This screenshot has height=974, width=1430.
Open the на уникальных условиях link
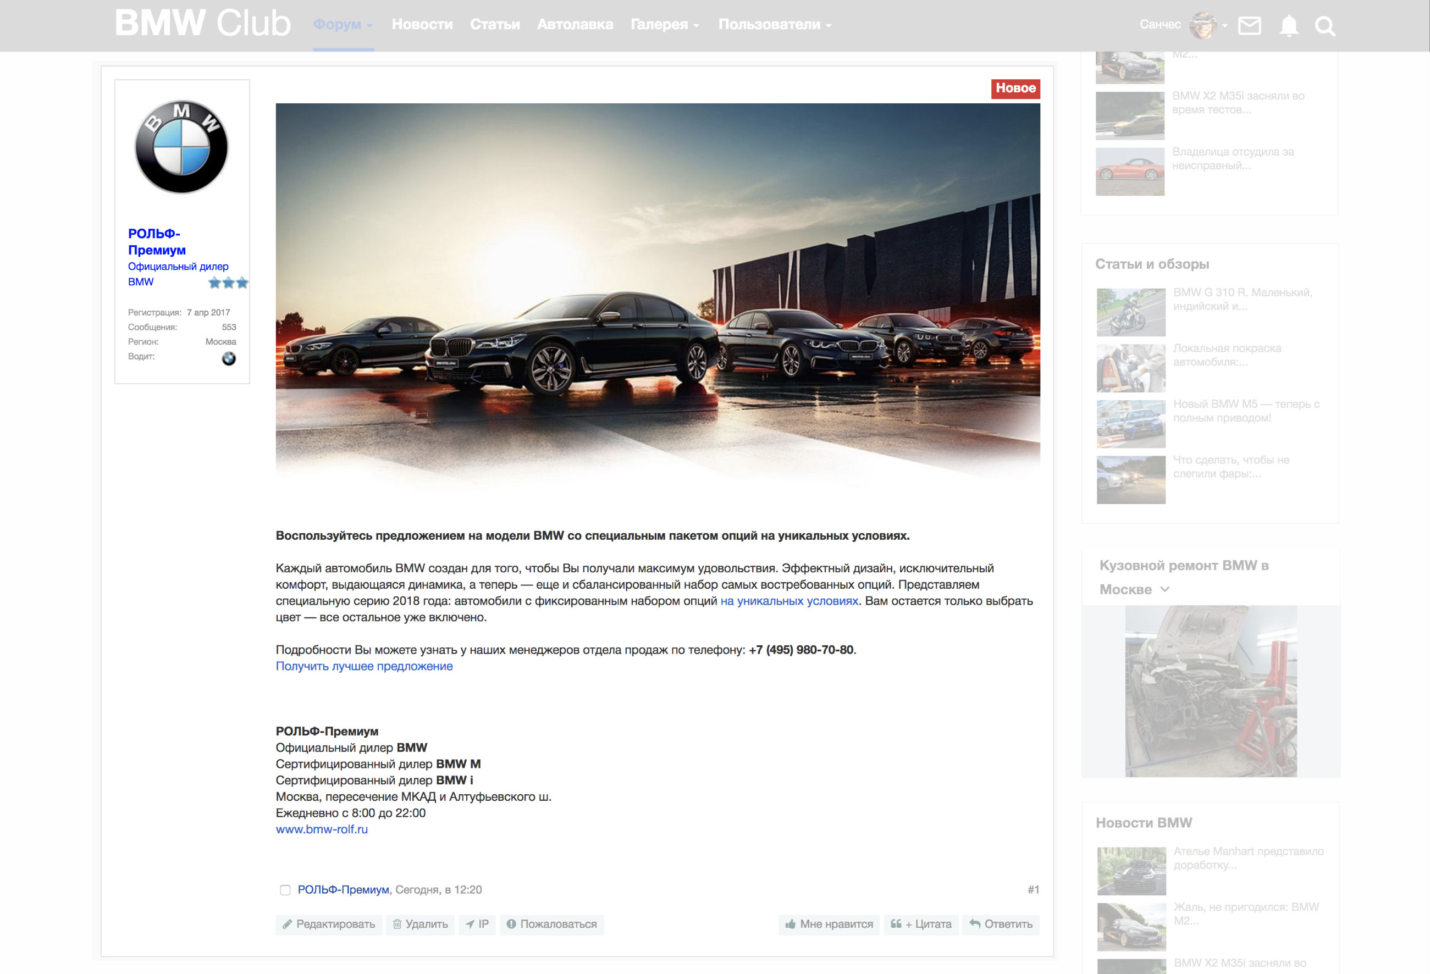point(789,601)
